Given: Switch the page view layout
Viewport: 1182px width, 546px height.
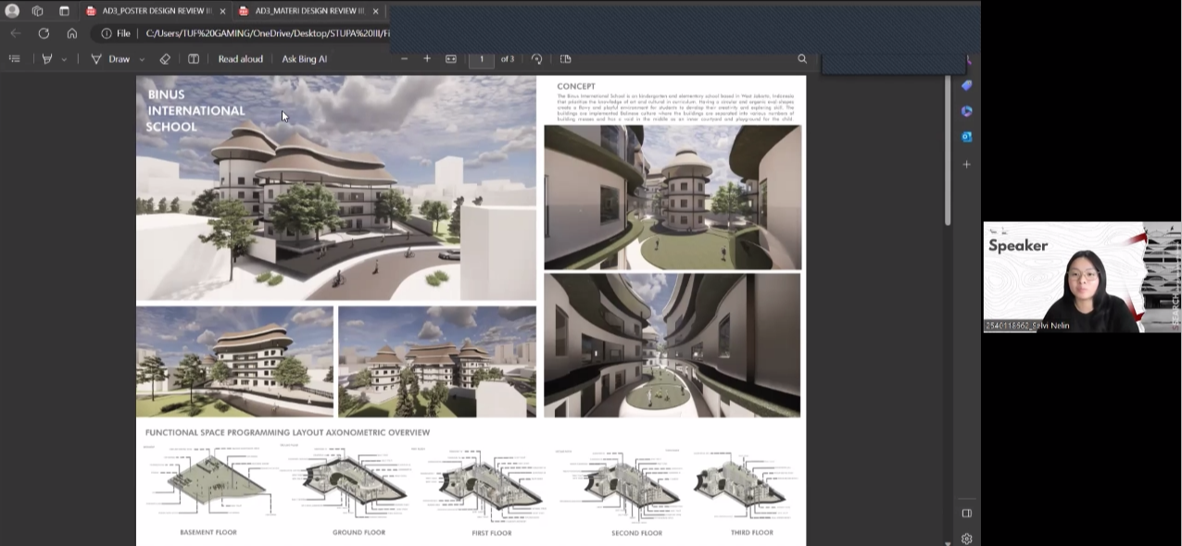Looking at the screenshot, I should point(566,58).
